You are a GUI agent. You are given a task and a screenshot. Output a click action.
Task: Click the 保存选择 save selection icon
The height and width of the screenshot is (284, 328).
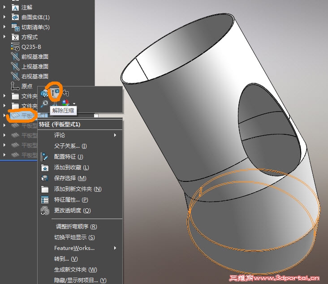(x=45, y=178)
